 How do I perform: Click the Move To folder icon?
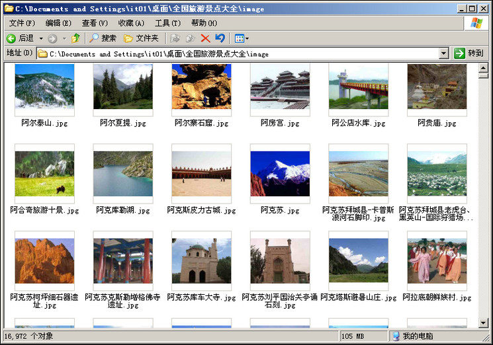tap(175, 38)
